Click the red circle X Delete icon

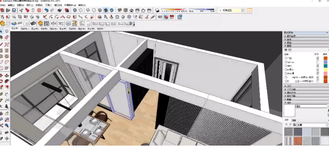pyautogui.click(x=39, y=10)
